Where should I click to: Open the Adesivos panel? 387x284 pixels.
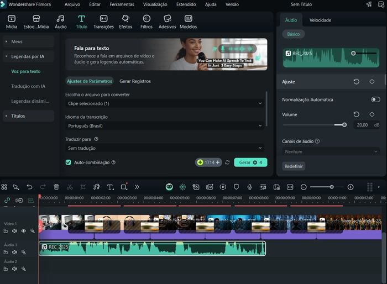(167, 22)
